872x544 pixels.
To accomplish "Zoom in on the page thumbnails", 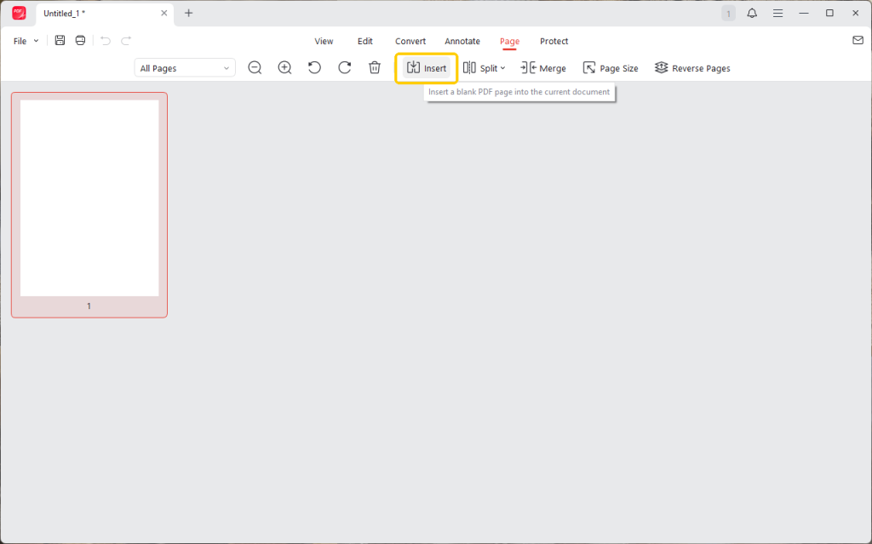I will tap(284, 67).
